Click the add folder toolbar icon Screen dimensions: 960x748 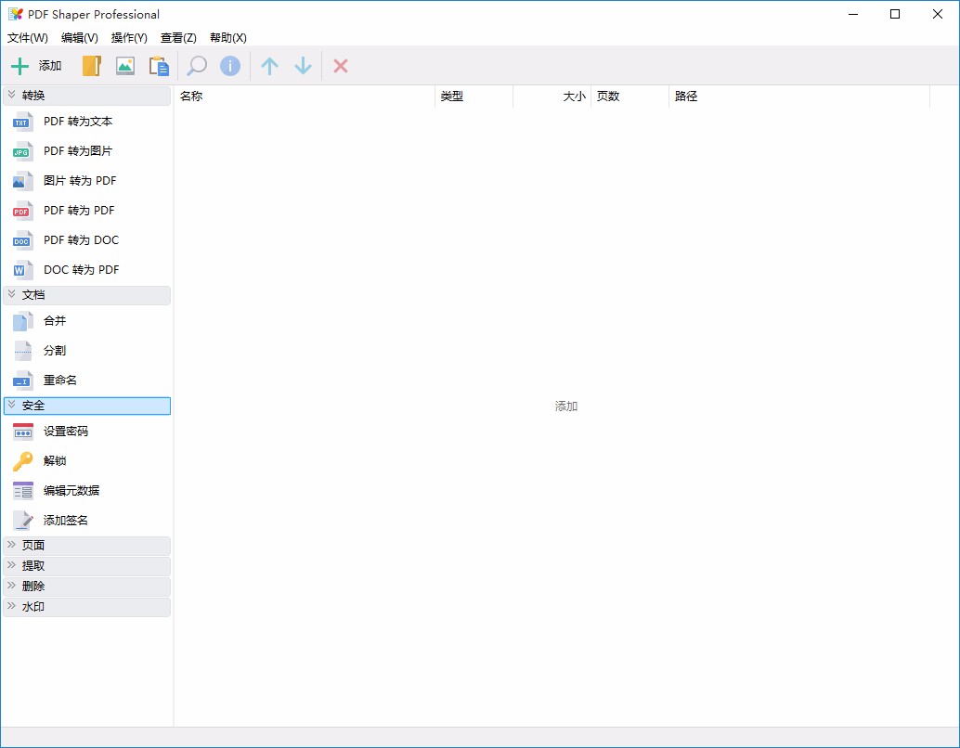coord(90,66)
